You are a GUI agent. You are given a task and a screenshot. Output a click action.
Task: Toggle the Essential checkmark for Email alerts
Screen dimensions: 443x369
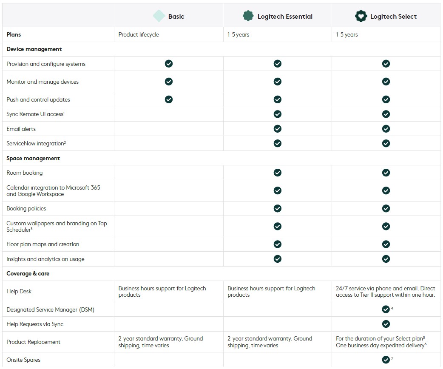click(278, 128)
